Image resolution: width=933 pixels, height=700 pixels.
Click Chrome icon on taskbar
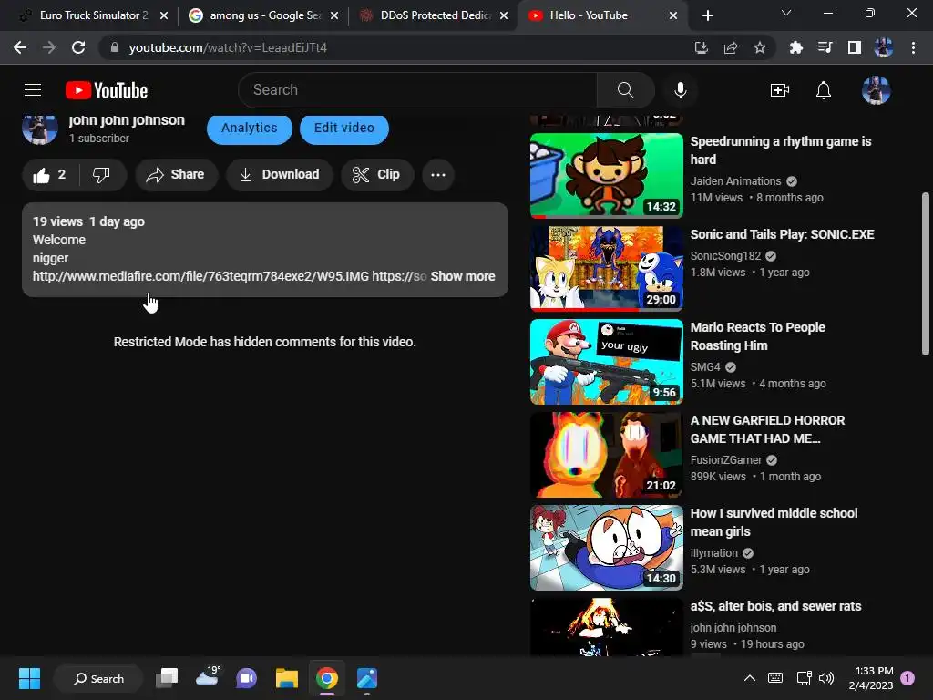pyautogui.click(x=327, y=678)
